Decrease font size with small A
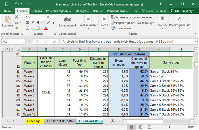The image size is (199, 130). point(53,23)
